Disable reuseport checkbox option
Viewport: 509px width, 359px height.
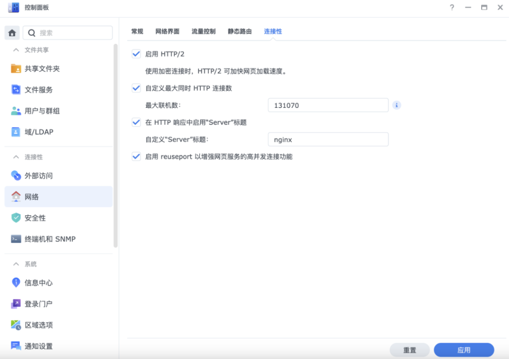point(136,157)
